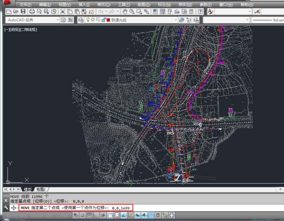Switch to the 布局1 layout tab
Viewport: 284px width, 221px height.
tap(41, 189)
